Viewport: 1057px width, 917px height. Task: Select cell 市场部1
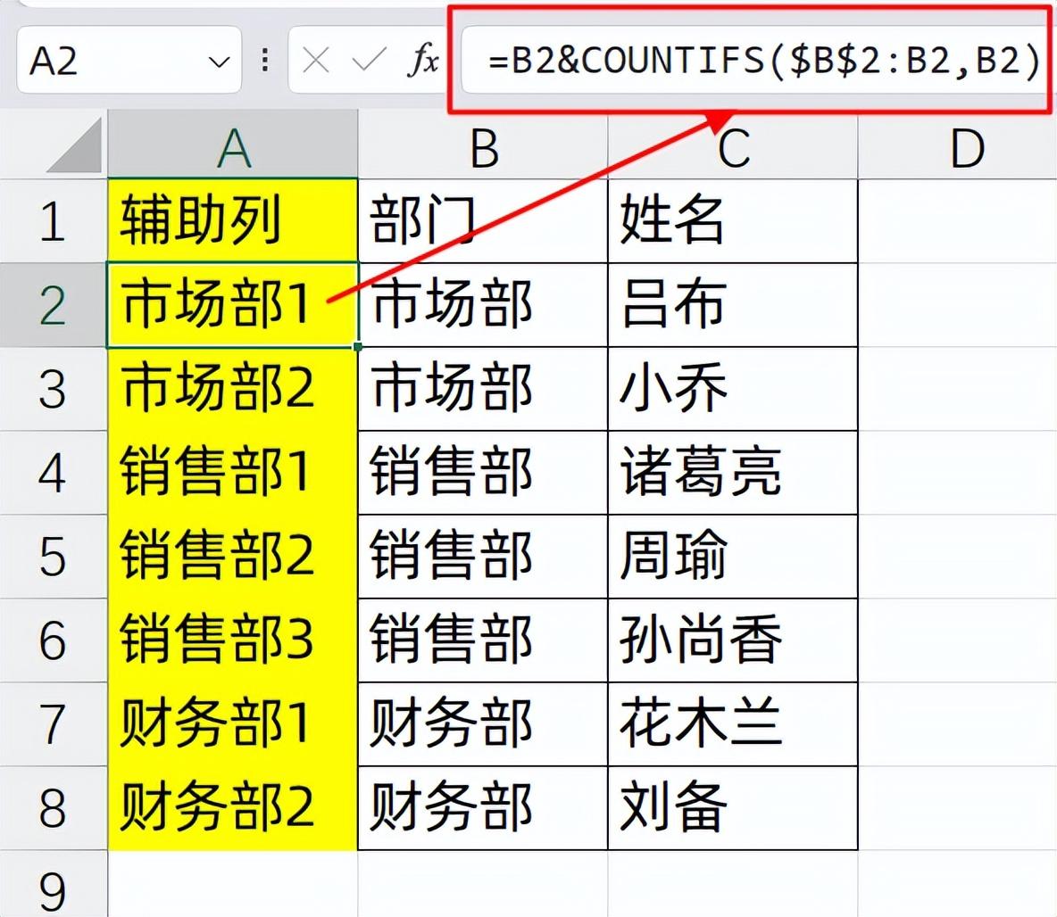pyautogui.click(x=233, y=305)
